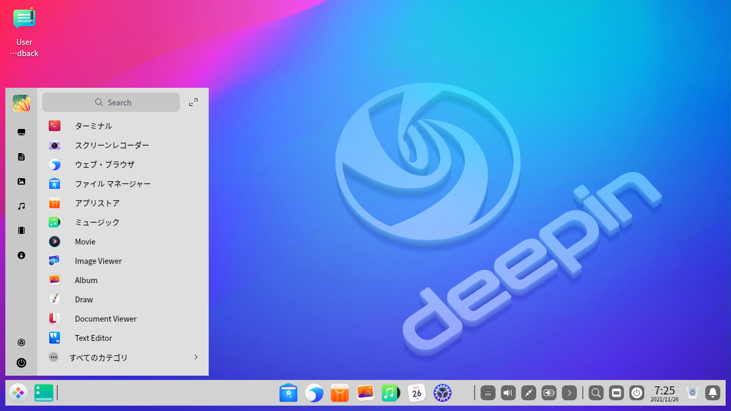
Task: Click the user avatar in launcher sidebar
Action: [21, 103]
